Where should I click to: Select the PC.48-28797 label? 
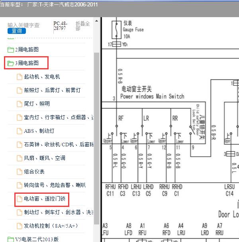coord(60,26)
